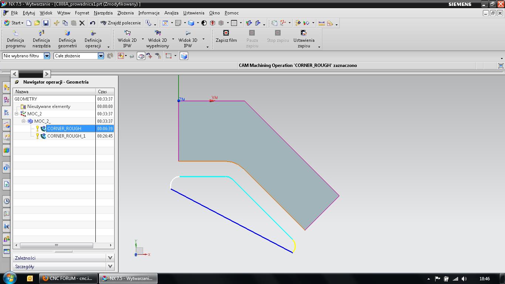Screen dimensions: 505x284
Task: Select the CORNER_ROUGH_1 operation
Action: click(x=66, y=136)
